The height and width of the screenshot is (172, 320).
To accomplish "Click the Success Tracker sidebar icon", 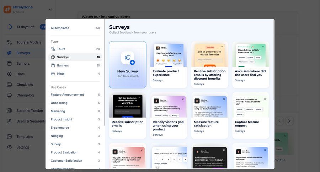I will point(9,111).
